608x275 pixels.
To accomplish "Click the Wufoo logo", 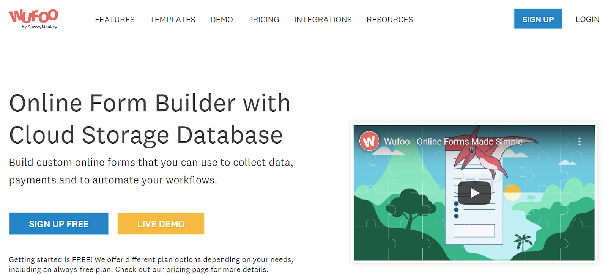I will (33, 16).
